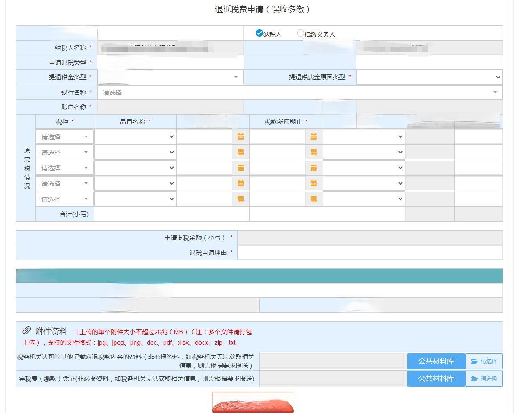Click the paperclip icon beside 附件资料
This screenshot has width=521, height=413.
(x=25, y=331)
